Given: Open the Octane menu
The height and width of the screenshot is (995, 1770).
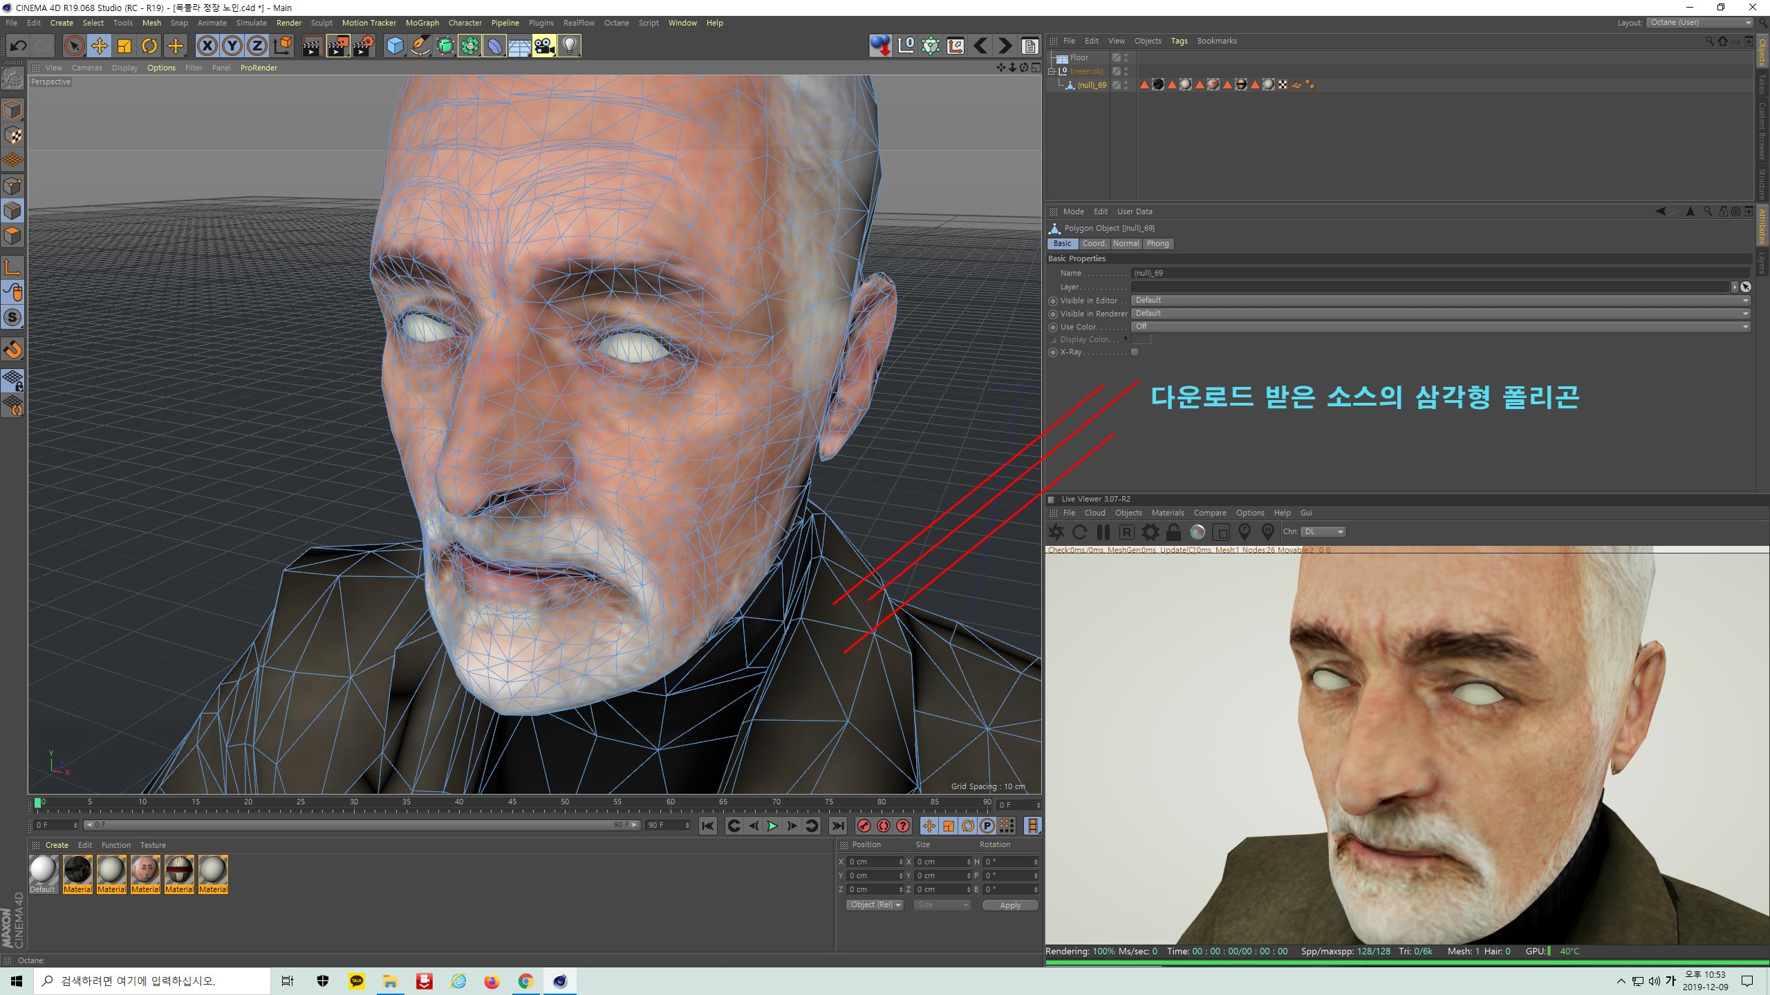Looking at the screenshot, I should (x=616, y=23).
